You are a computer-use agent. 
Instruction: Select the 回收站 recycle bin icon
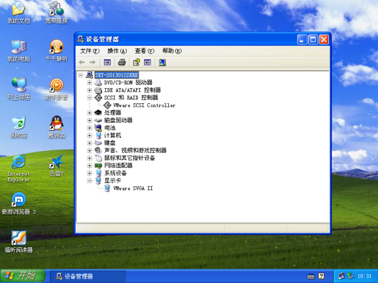(18, 127)
